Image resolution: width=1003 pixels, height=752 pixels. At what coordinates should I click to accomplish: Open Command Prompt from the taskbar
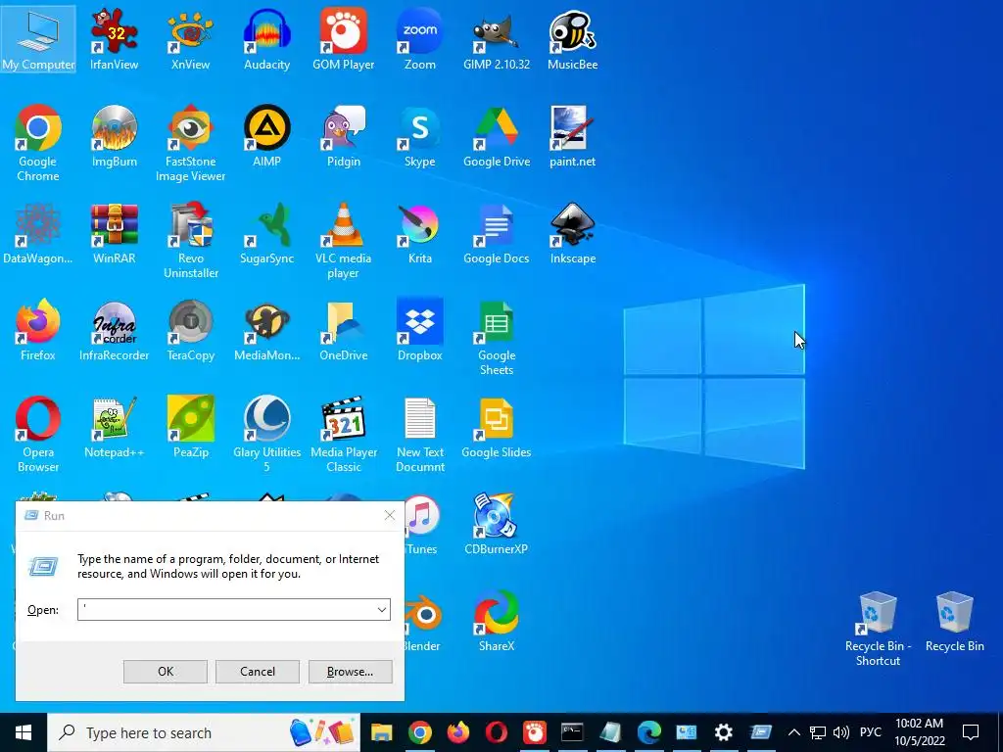(x=572, y=732)
